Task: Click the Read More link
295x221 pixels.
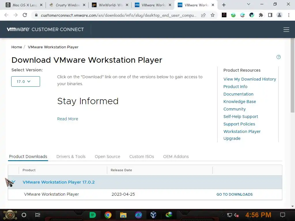Action: click(67, 119)
